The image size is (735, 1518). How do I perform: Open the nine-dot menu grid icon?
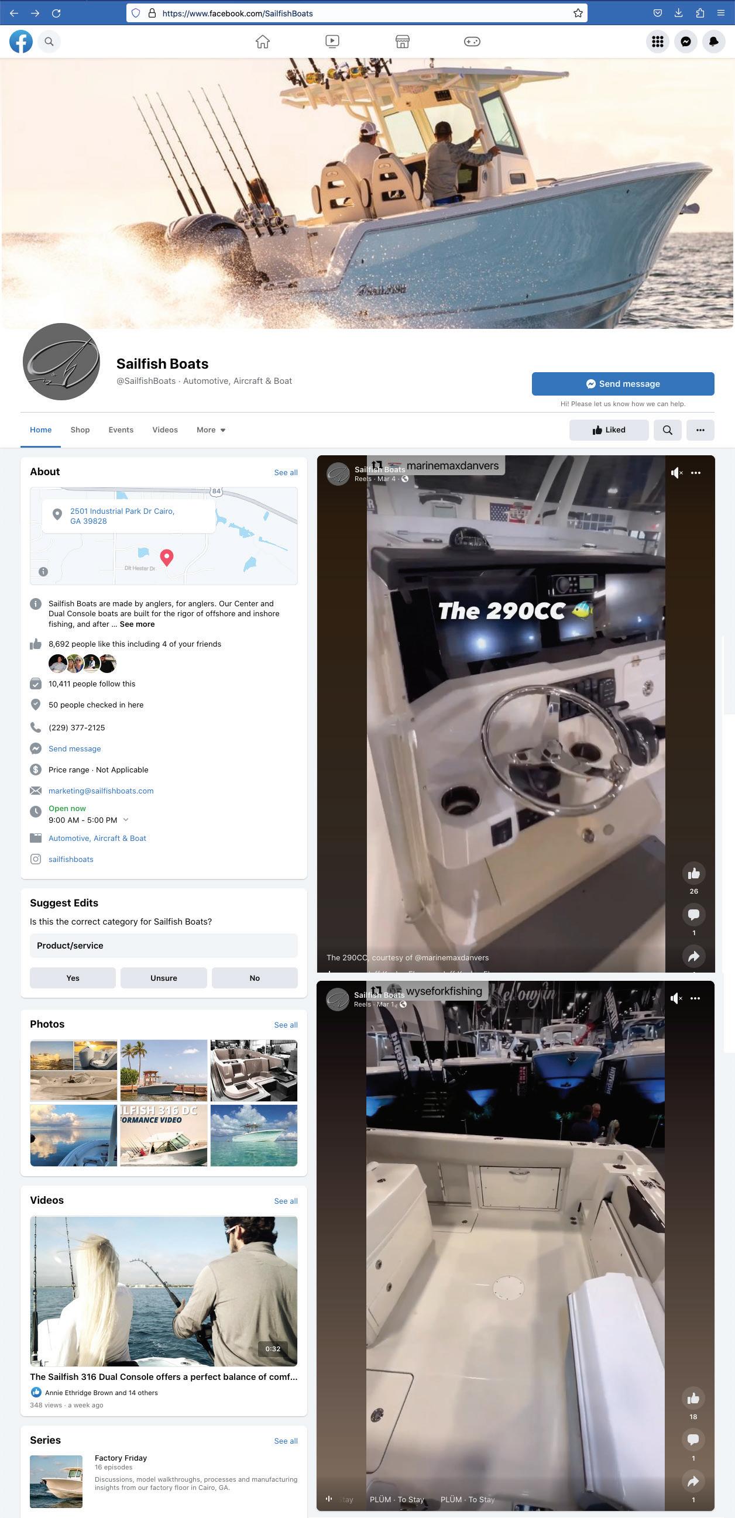[658, 42]
